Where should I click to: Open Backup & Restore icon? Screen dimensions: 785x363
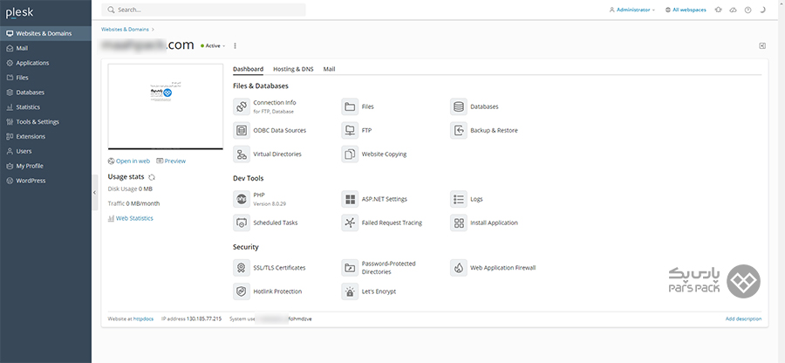[x=459, y=130]
